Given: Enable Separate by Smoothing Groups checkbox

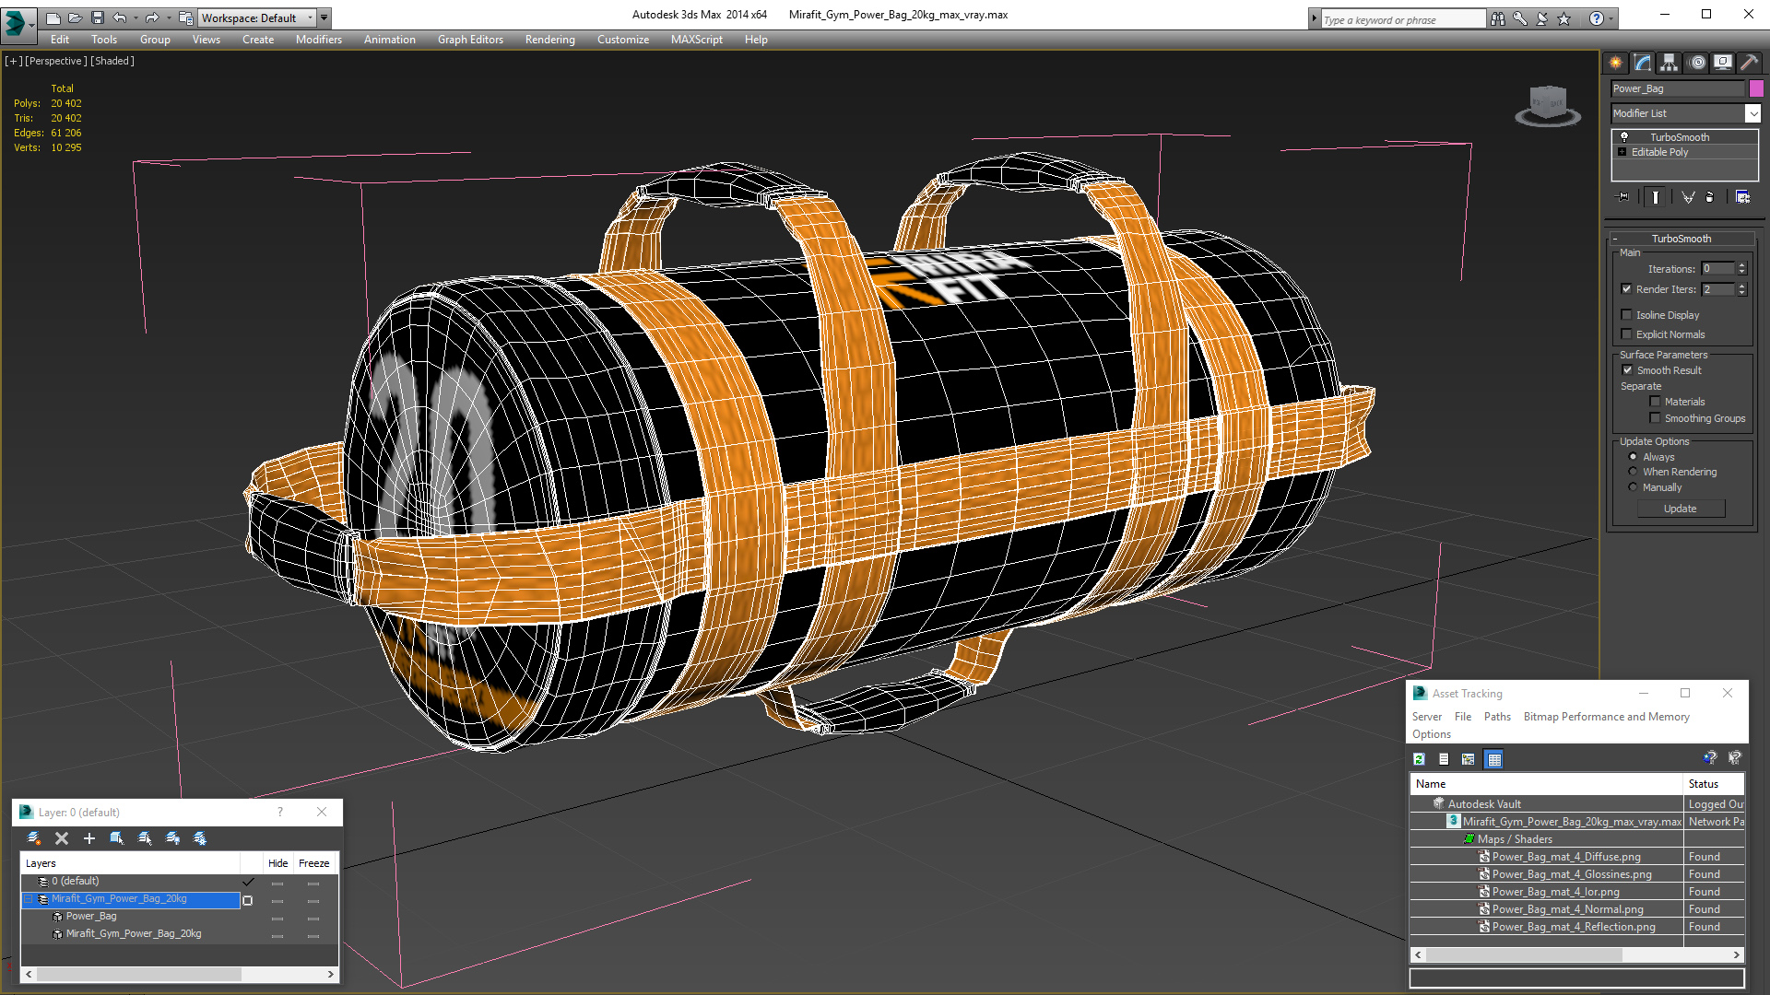Looking at the screenshot, I should [x=1656, y=418].
